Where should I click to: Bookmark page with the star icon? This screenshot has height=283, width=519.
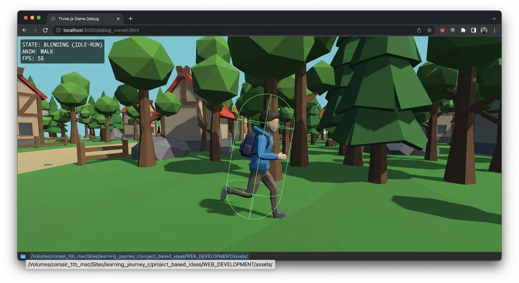coord(429,30)
